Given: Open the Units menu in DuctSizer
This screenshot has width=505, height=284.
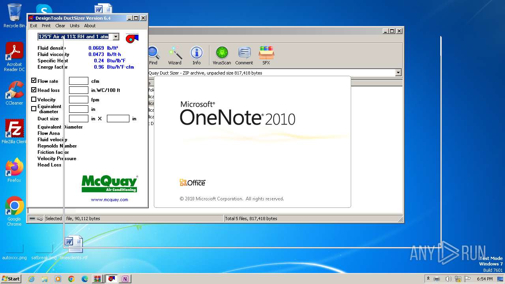Looking at the screenshot, I should tap(75, 26).
